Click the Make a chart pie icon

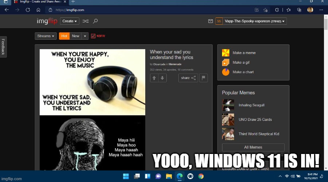click(x=225, y=72)
